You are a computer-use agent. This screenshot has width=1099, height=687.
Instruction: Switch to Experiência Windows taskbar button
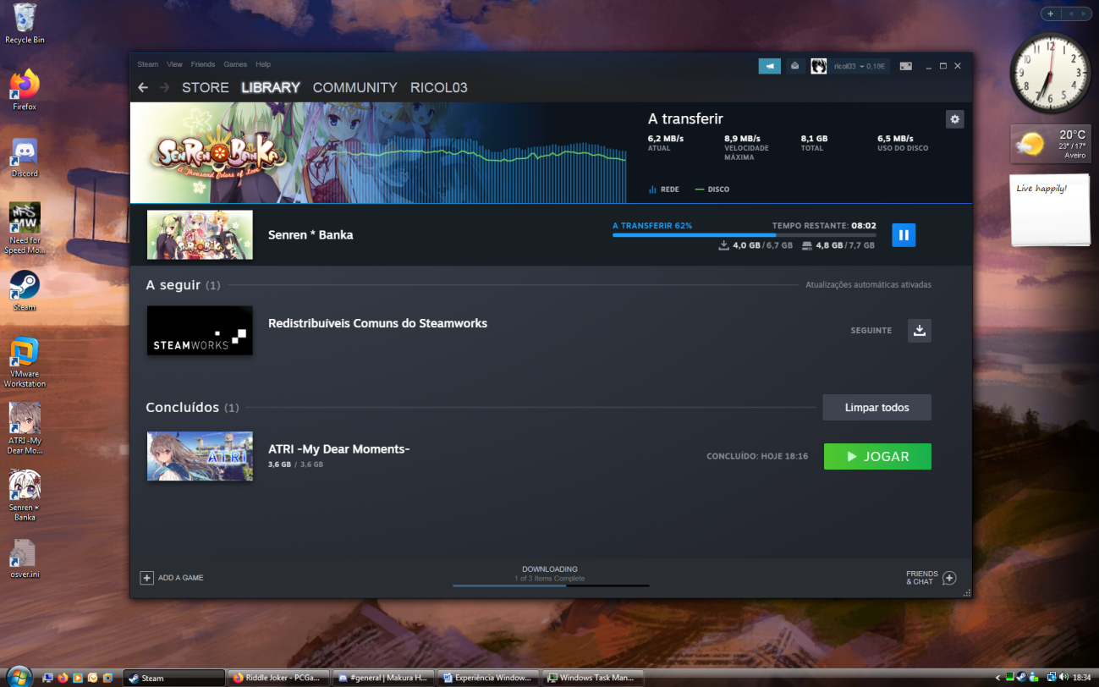click(489, 678)
